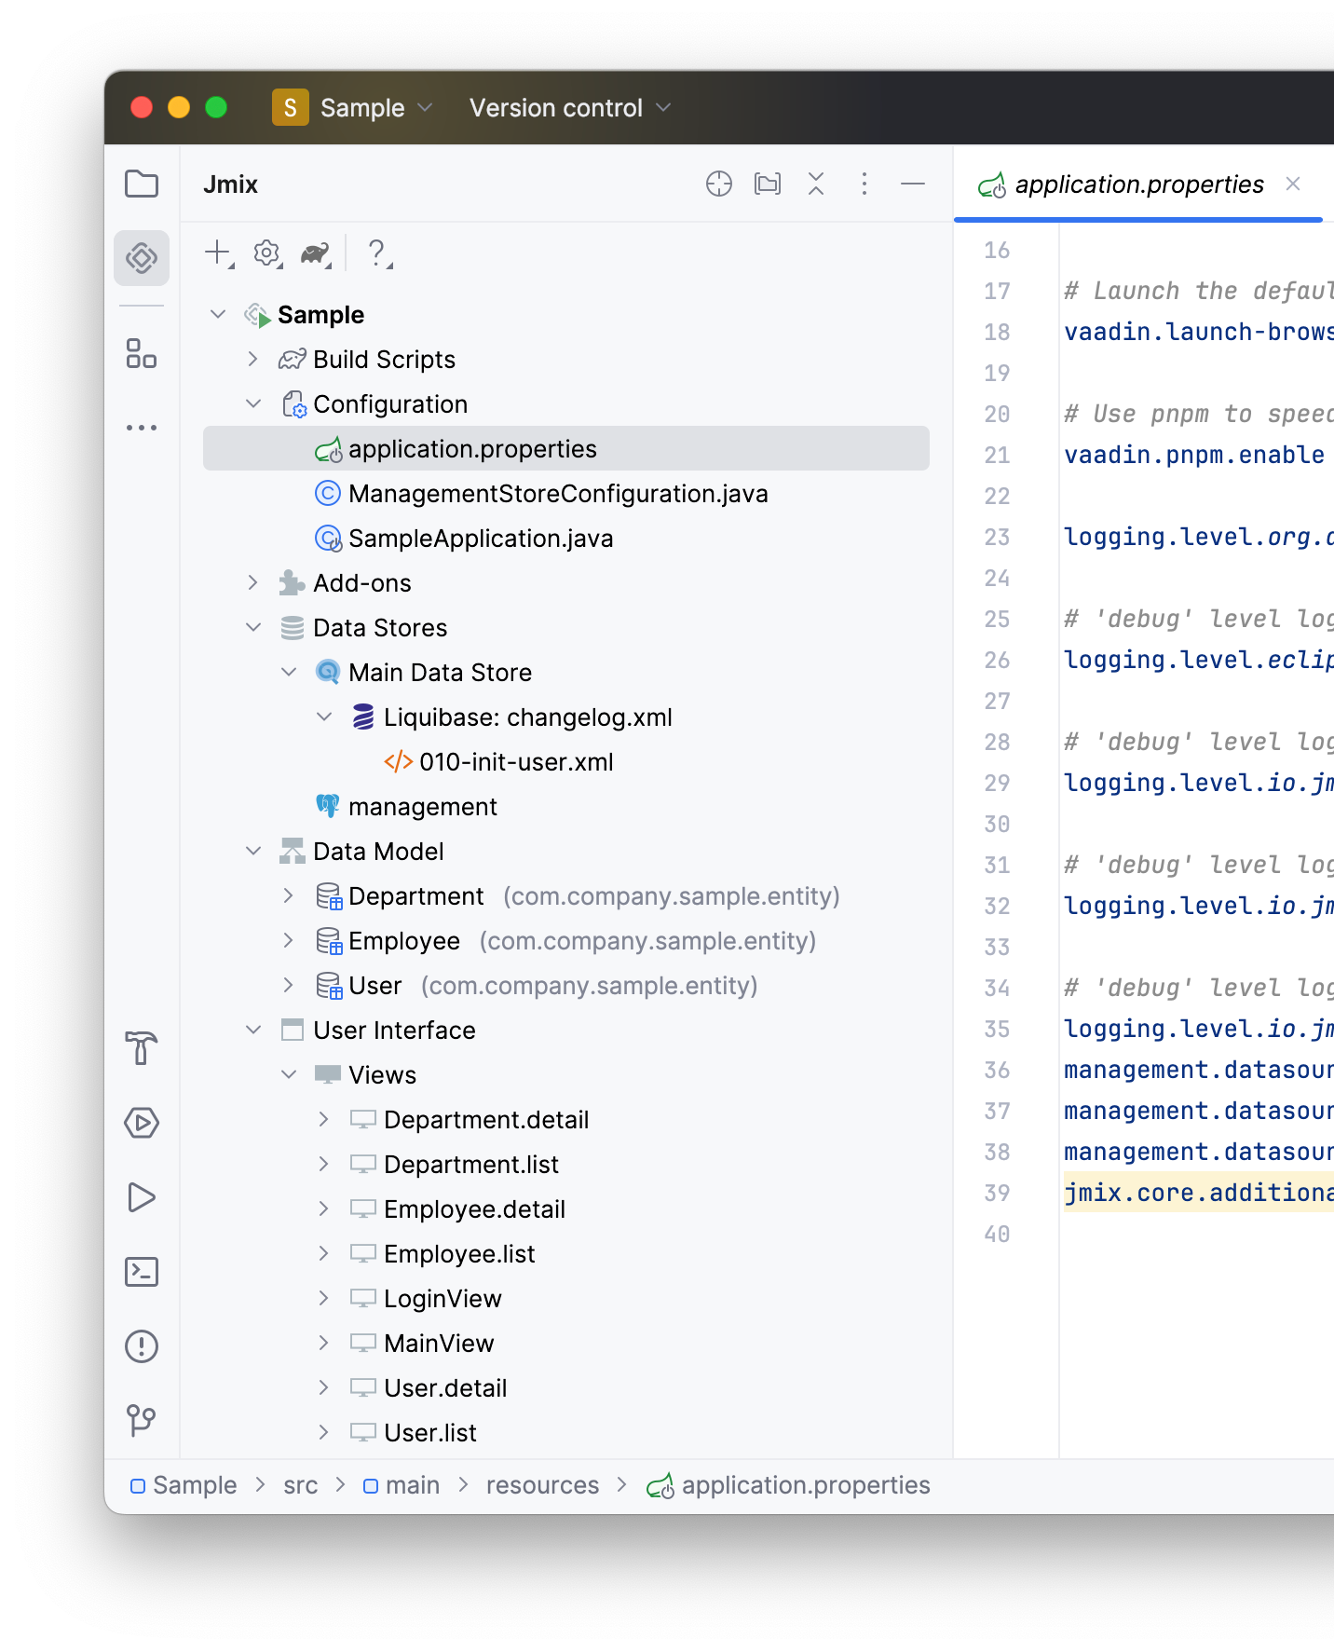Collapse the User Interface node
The image size is (1334, 1652).
coord(252,1030)
